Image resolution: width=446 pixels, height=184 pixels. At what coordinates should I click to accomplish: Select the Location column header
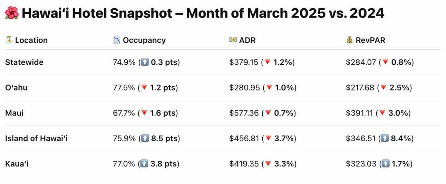(x=31, y=40)
